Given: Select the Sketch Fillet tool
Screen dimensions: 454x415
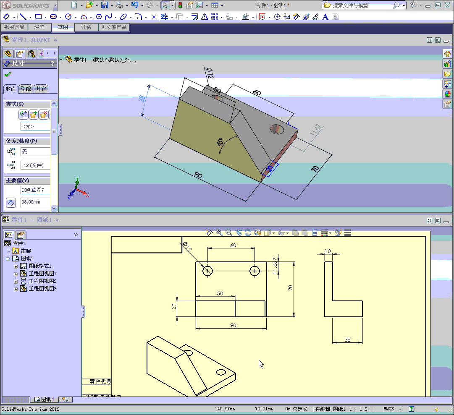Looking at the screenshot, I should 139,17.
